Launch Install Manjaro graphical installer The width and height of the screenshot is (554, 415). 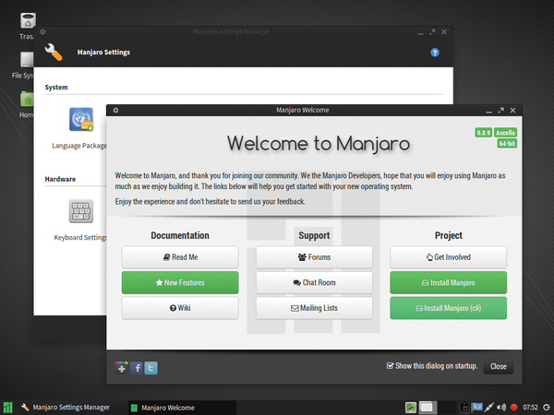click(x=449, y=283)
